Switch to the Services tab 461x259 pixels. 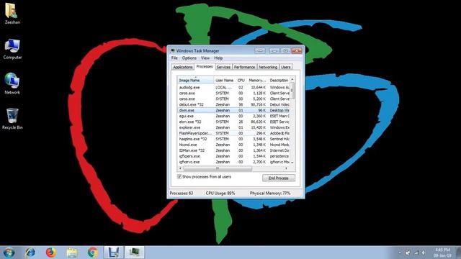pyautogui.click(x=223, y=67)
